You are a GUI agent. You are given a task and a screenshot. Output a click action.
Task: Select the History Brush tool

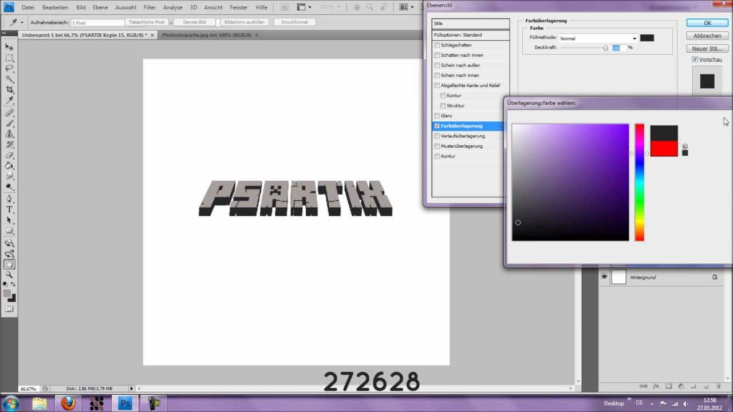click(9, 144)
